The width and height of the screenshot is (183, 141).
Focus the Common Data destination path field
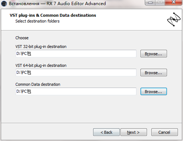pyautogui.click(x=76, y=91)
